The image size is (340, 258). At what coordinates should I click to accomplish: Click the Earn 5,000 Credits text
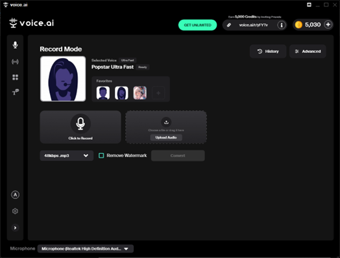pos(254,17)
